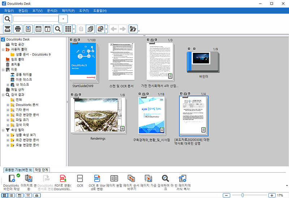Click the back arrow navigation button

point(114,29)
